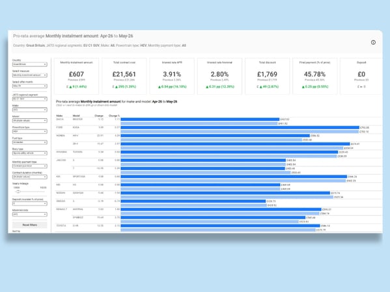Image resolution: width=390 pixels, height=292 pixels.
Task: Expand the Monthly payment type dropdown
Action: 29,166
